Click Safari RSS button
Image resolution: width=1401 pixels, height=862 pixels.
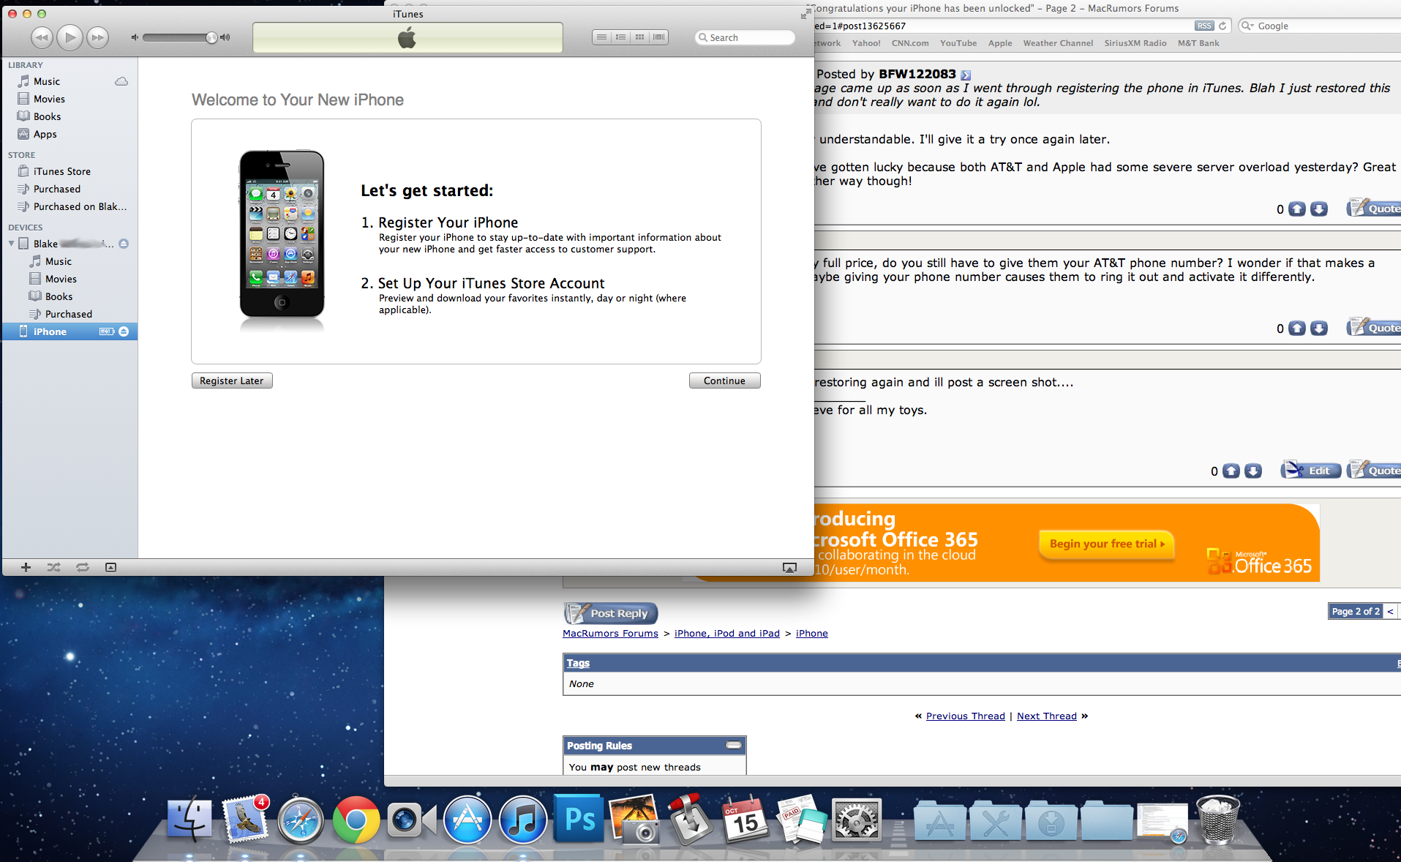point(1204,26)
